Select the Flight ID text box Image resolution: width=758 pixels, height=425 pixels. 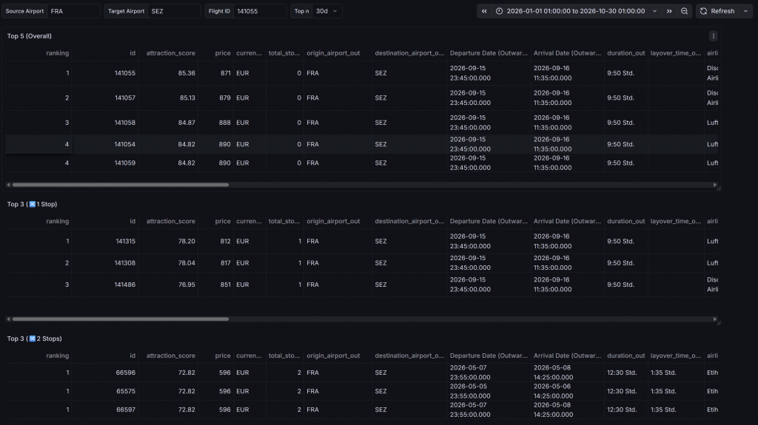click(259, 11)
